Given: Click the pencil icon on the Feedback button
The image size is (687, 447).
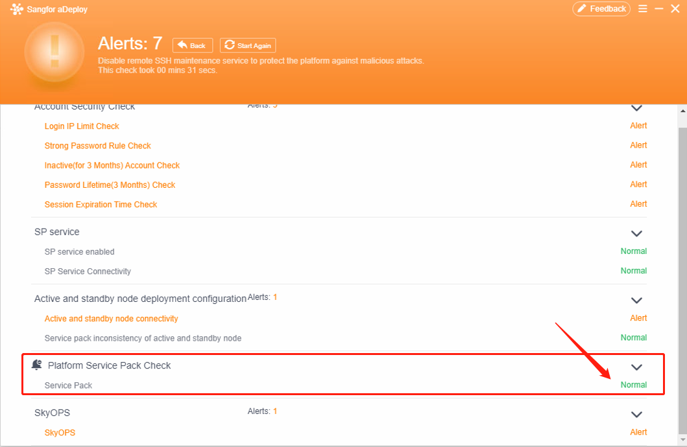Looking at the screenshot, I should coord(583,8).
